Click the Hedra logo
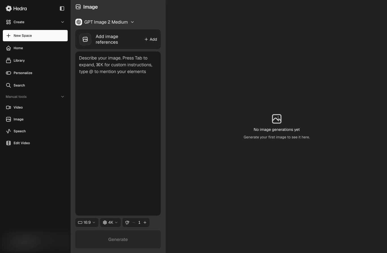 16,8
